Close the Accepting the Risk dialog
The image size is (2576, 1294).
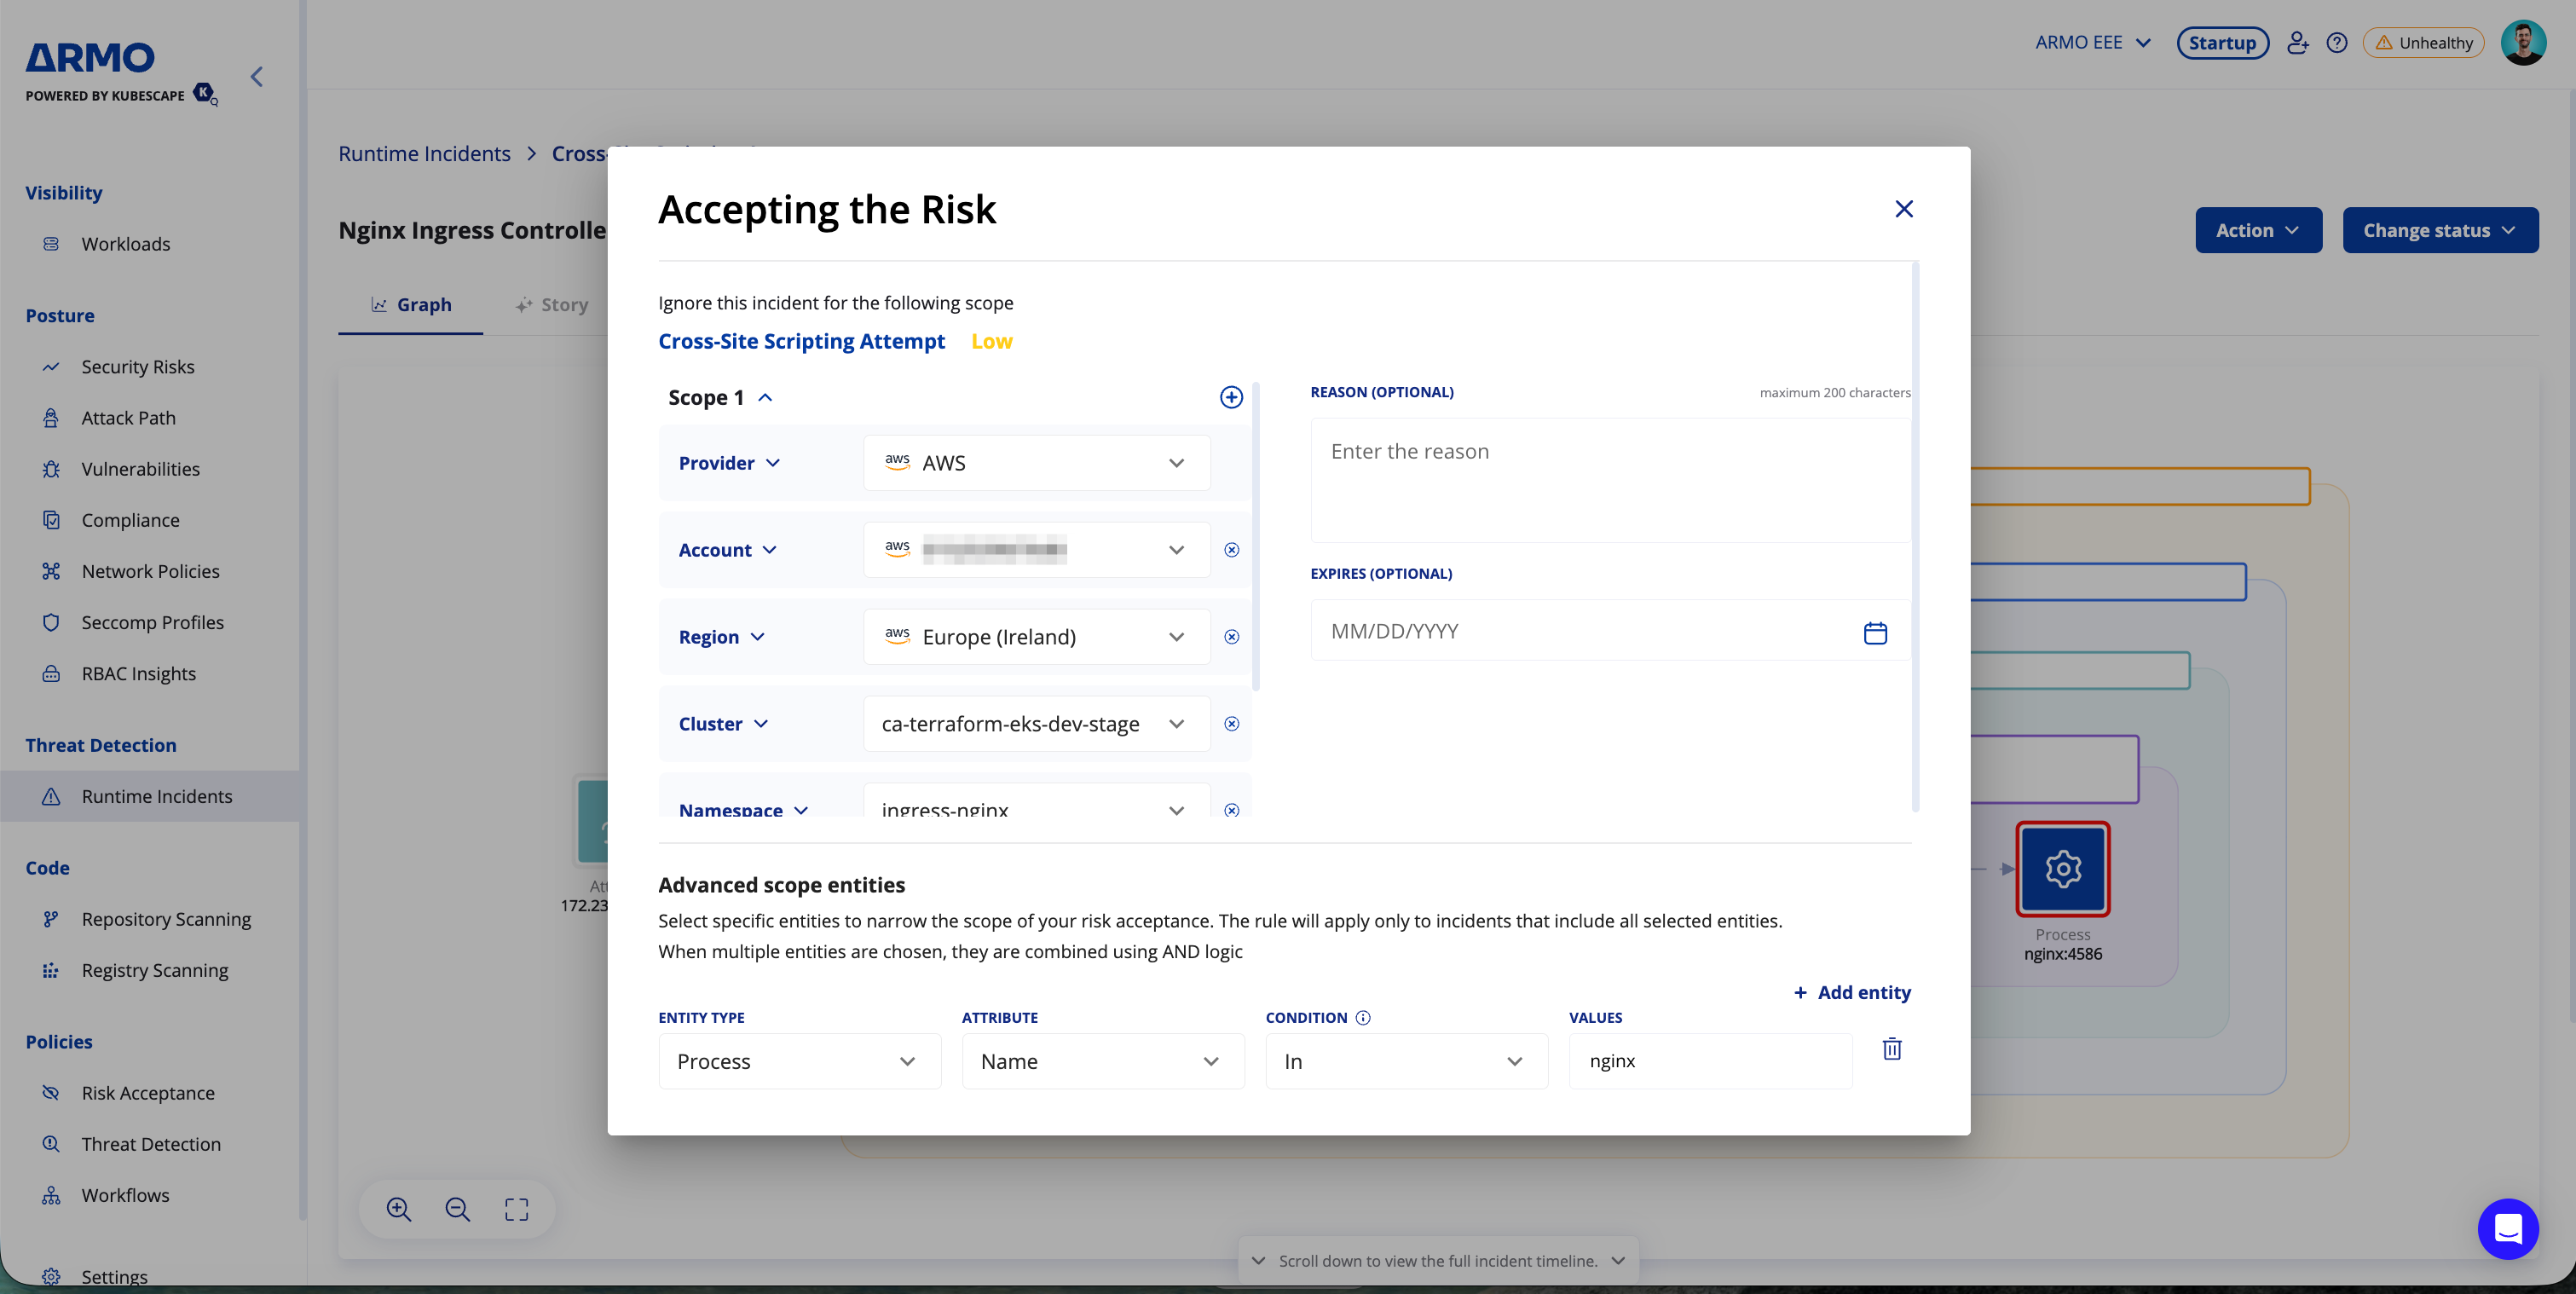[1903, 209]
